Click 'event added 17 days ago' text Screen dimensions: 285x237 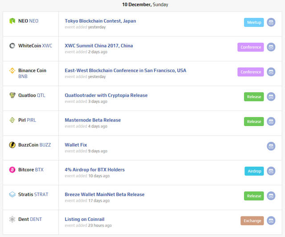(x=87, y=200)
